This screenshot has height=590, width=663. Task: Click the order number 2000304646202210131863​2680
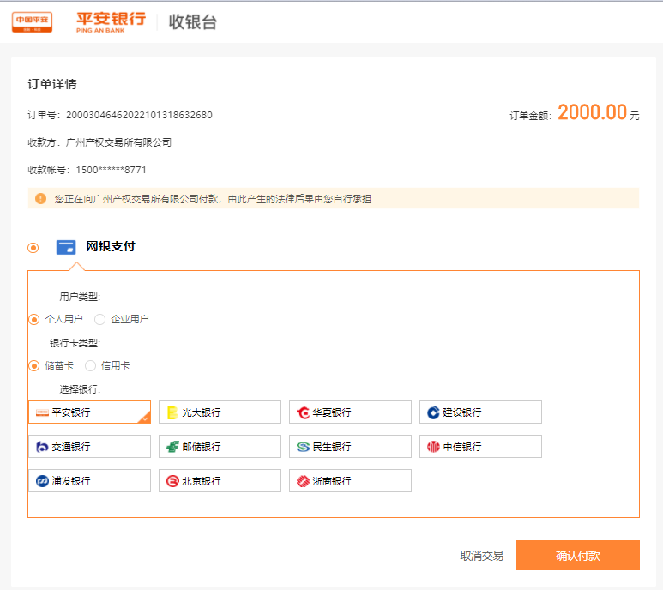[x=139, y=115]
